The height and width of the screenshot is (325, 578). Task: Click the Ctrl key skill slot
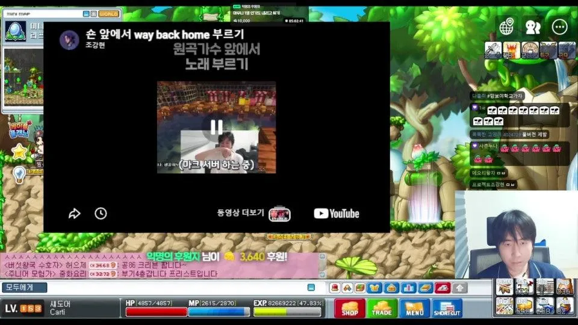504,306
